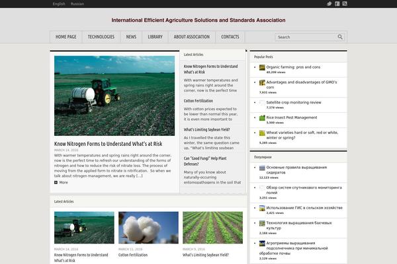
Task: Open Cotton Fertilization title under cotton thumbnail
Action: (x=133, y=255)
